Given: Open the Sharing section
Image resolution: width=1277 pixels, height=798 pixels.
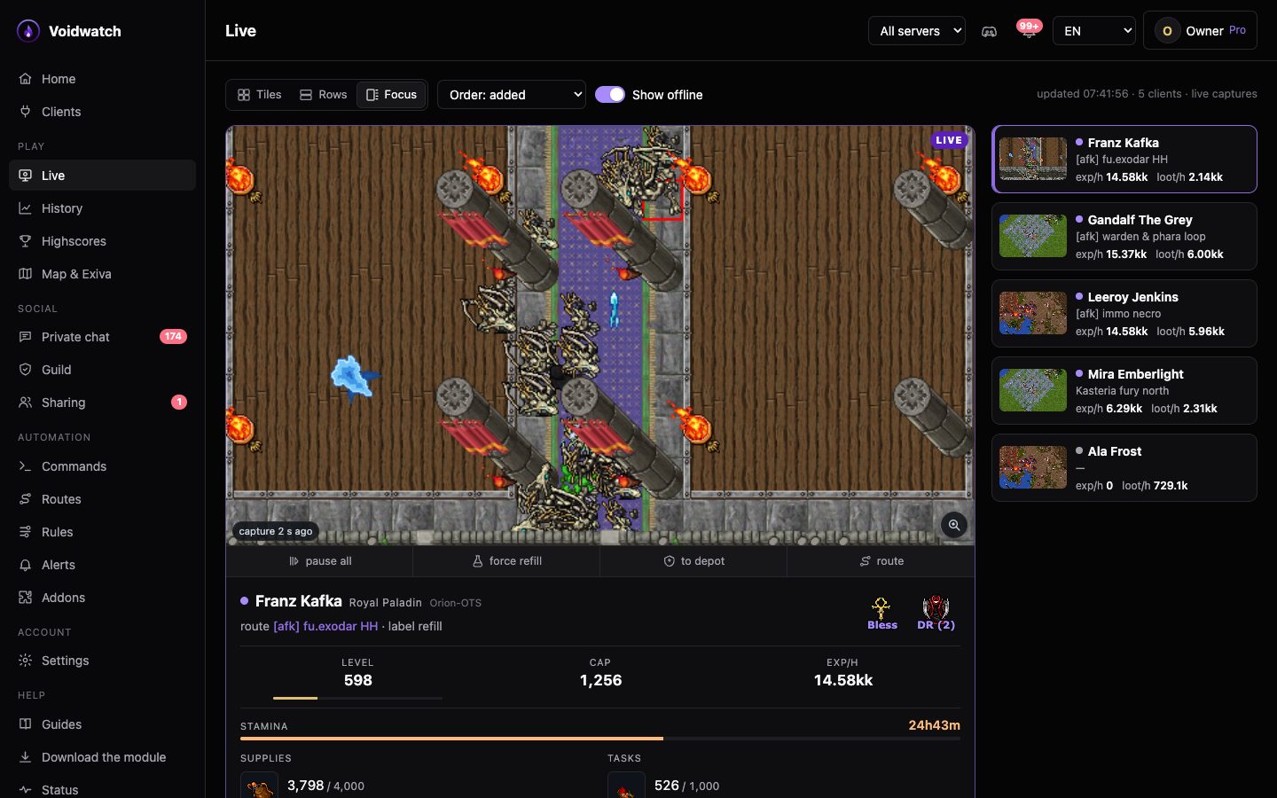Looking at the screenshot, I should tap(102, 403).
